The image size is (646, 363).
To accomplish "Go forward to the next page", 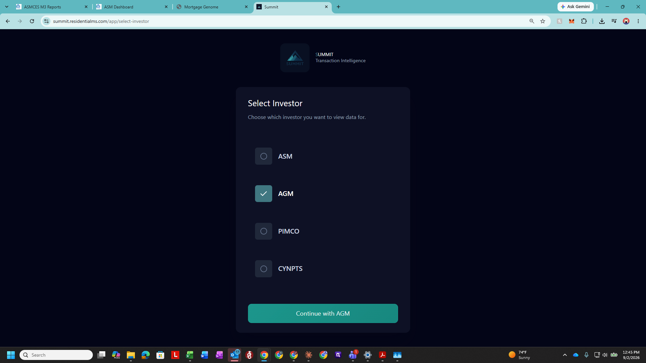I will (20, 21).
